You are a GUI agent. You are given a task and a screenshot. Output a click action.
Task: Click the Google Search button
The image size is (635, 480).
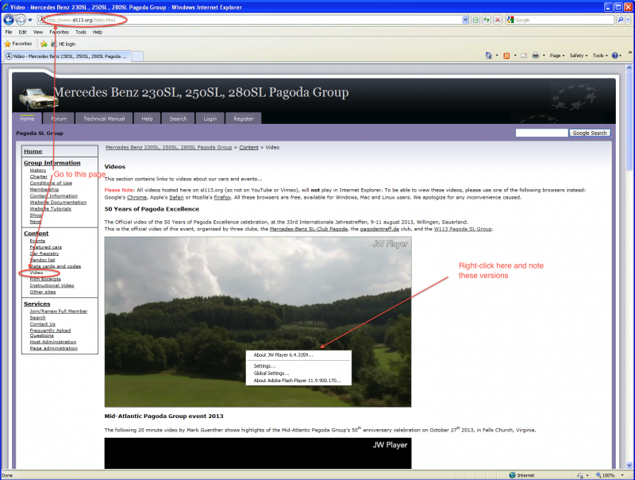590,133
